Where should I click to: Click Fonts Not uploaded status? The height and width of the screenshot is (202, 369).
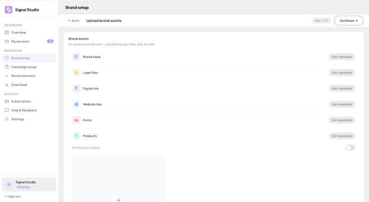point(342,120)
